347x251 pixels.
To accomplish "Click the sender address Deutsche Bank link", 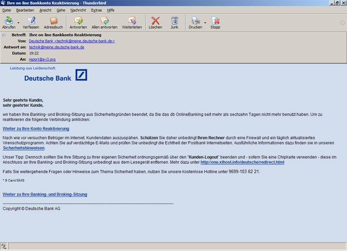I will pos(72,41).
